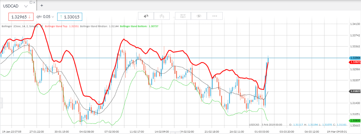This screenshot has height=134, width=361.
Task: Open the compare scales tool
Action: [183, 16]
